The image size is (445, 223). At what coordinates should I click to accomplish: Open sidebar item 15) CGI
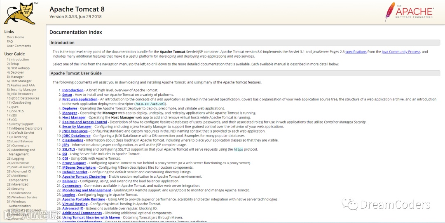12,120
